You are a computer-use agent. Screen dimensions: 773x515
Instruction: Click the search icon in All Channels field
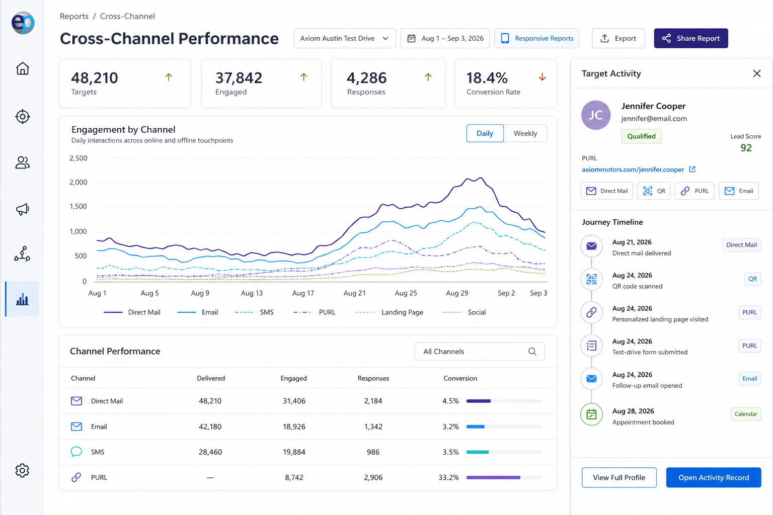pos(532,352)
